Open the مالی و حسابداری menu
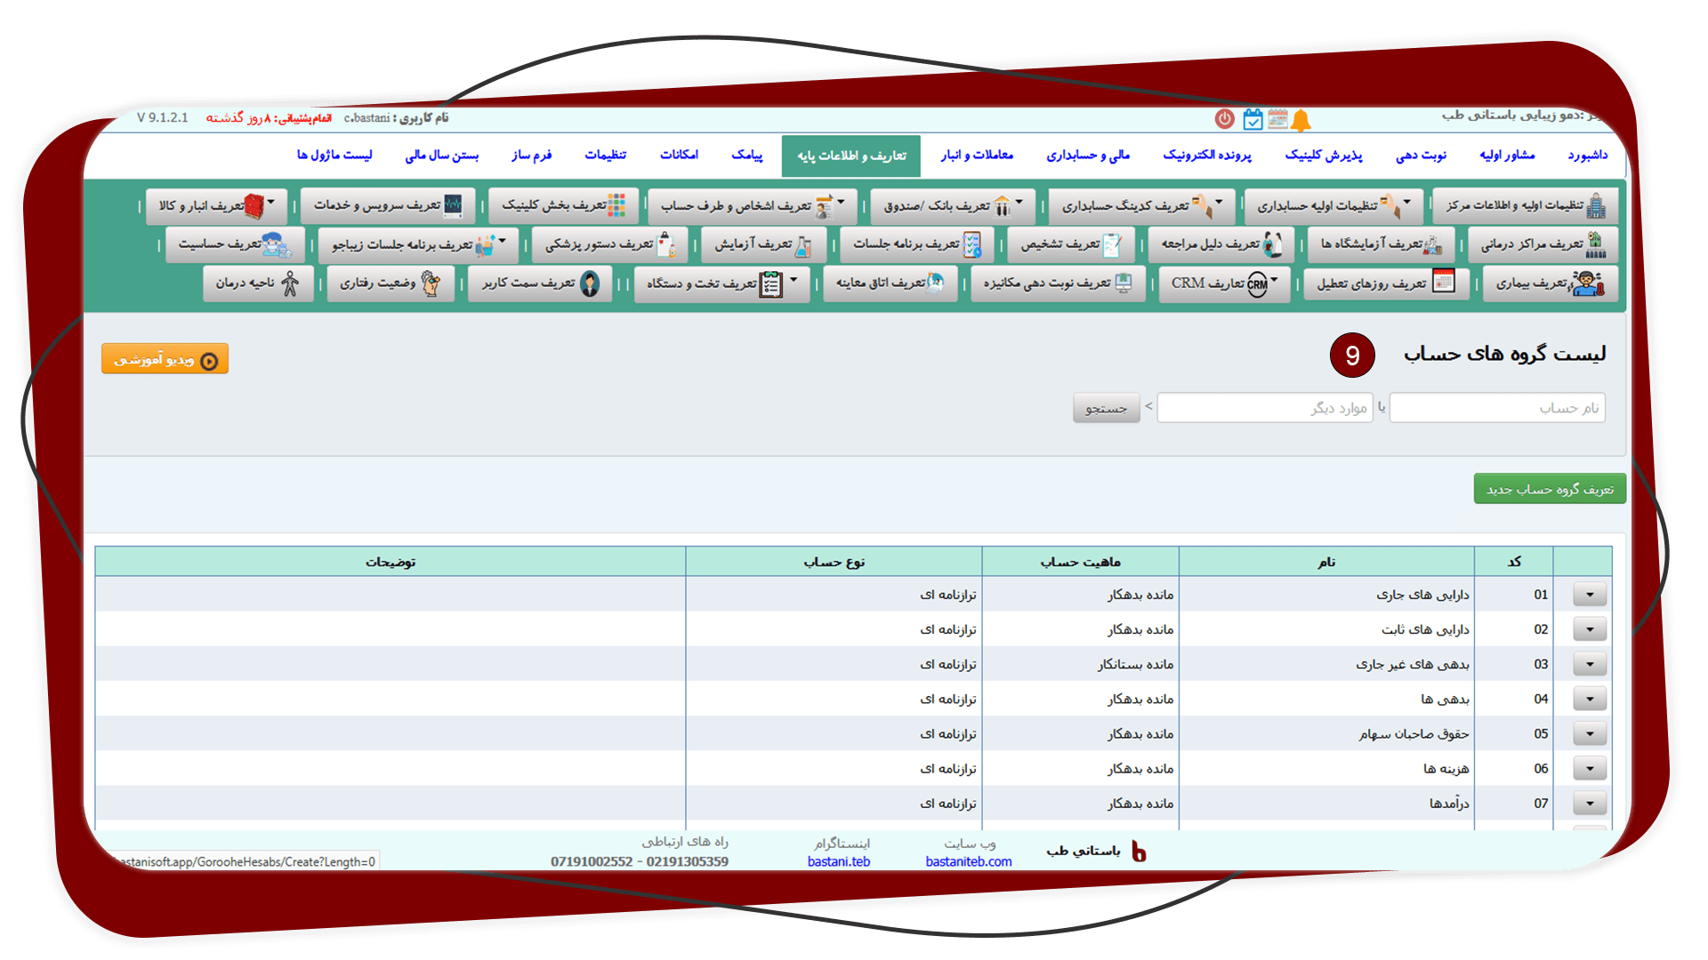 pyautogui.click(x=1087, y=156)
